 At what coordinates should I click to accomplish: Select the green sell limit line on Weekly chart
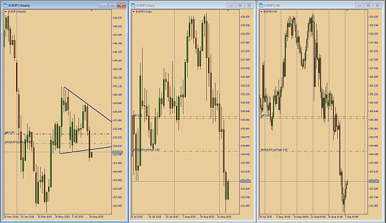58,144
